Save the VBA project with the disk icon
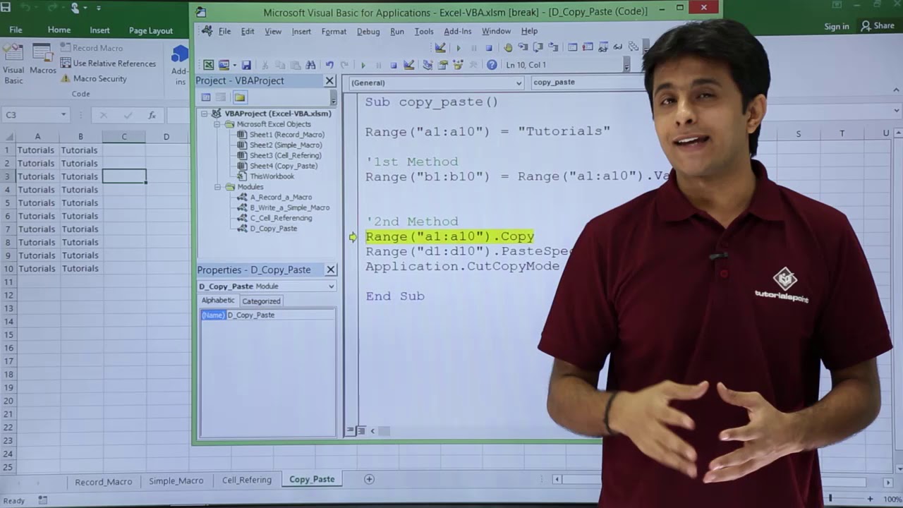The height and width of the screenshot is (508, 903). point(246,65)
